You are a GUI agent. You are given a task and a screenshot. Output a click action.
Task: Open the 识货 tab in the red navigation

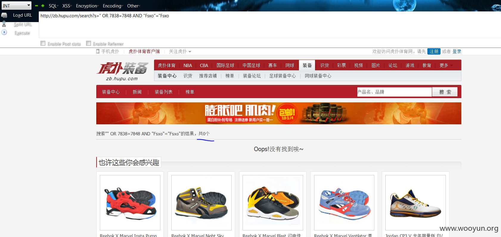pyautogui.click(x=325, y=65)
